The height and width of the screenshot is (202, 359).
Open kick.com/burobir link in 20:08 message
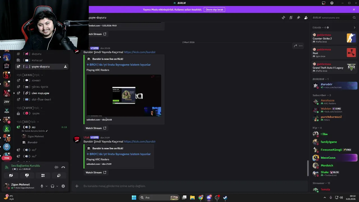pos(140,52)
